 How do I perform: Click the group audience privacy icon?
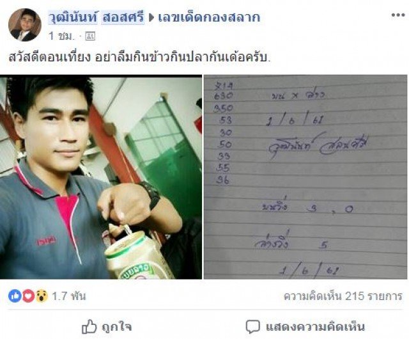(x=90, y=36)
